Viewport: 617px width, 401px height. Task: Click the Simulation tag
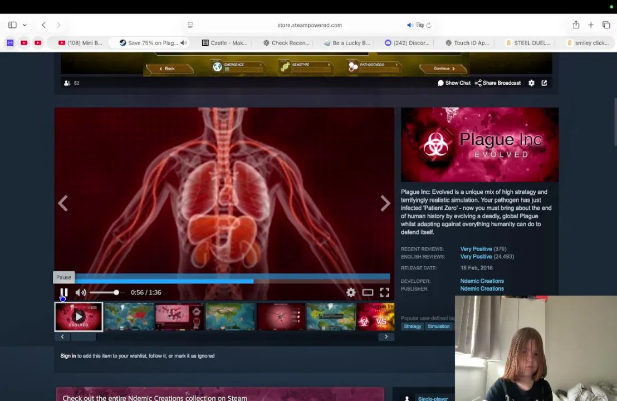[438, 326]
